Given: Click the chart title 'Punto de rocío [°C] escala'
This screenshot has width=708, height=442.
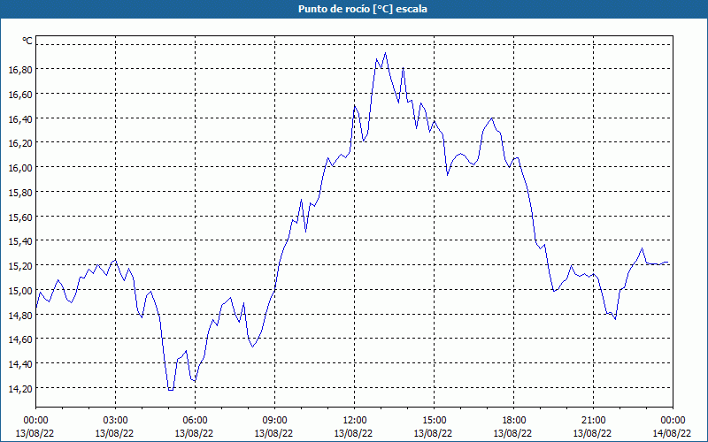Looking at the screenshot, I should coord(362,9).
